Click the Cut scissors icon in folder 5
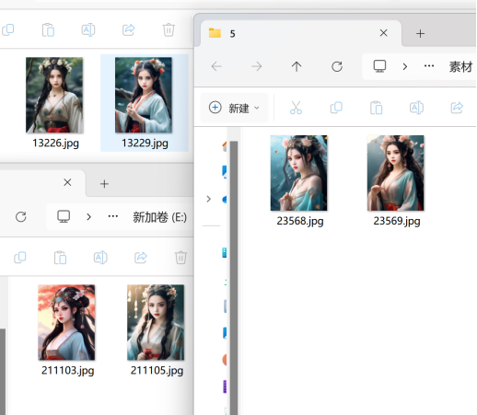477x415 pixels. (296, 108)
